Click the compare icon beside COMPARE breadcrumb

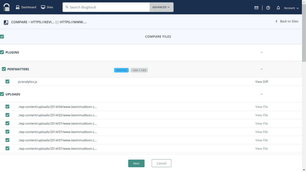[x=6, y=22]
